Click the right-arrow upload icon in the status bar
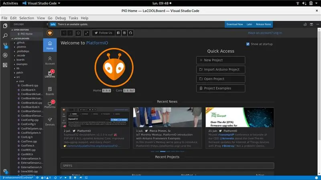Screen dimensions: 321x180 tap(65, 178)
